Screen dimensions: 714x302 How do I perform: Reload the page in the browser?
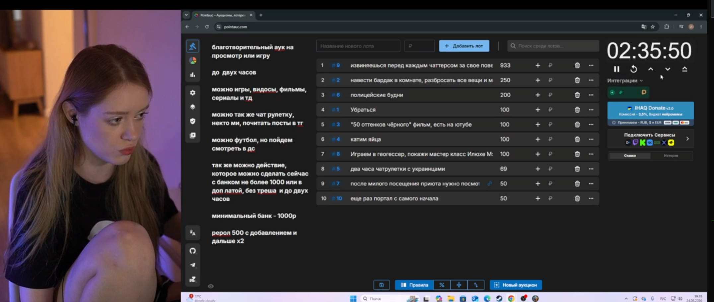click(207, 27)
